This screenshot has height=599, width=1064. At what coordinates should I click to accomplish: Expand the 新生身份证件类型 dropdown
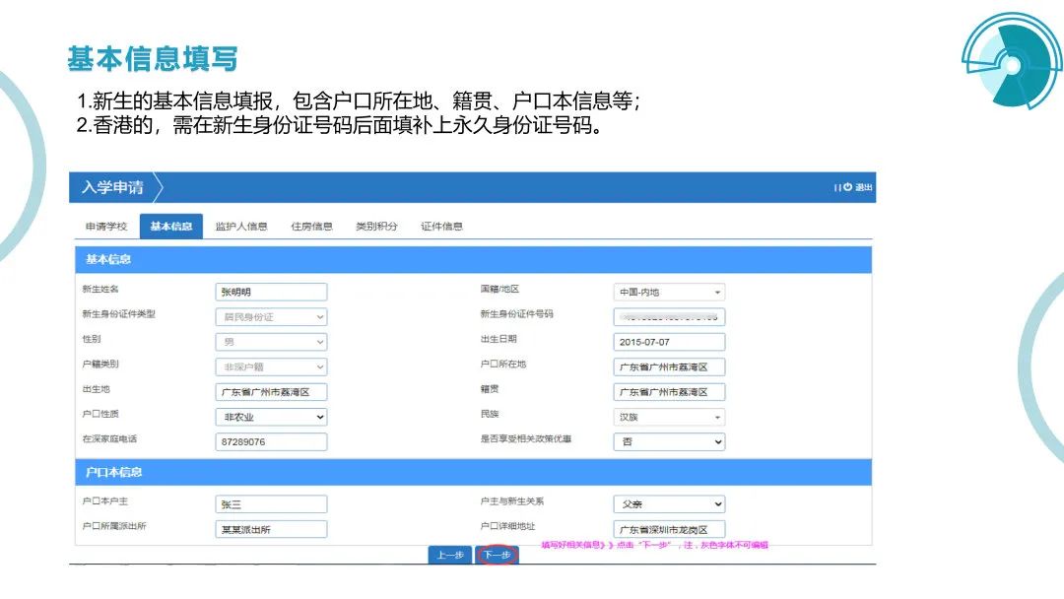pos(272,317)
